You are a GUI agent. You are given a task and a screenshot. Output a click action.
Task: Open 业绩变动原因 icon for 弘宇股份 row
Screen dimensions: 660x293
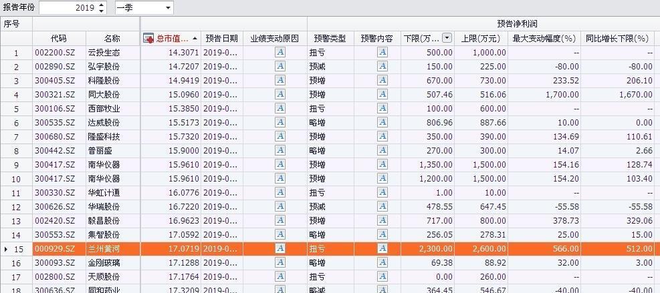coord(280,67)
